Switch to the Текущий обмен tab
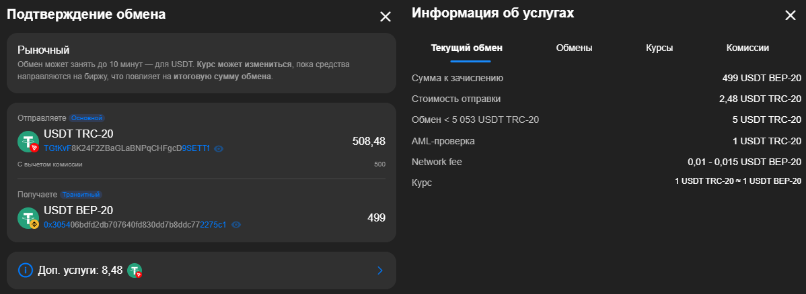806x294 pixels. click(467, 48)
